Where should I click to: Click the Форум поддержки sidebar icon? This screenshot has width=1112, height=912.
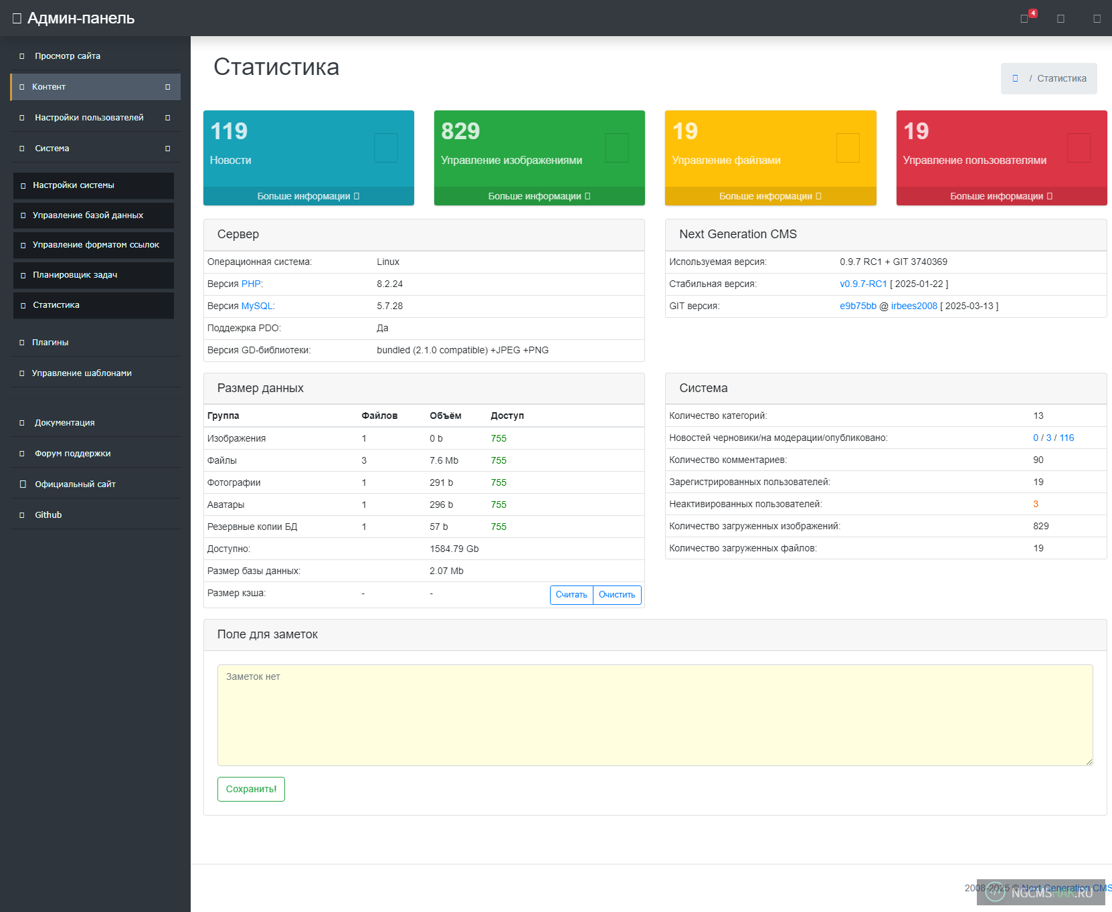21,454
